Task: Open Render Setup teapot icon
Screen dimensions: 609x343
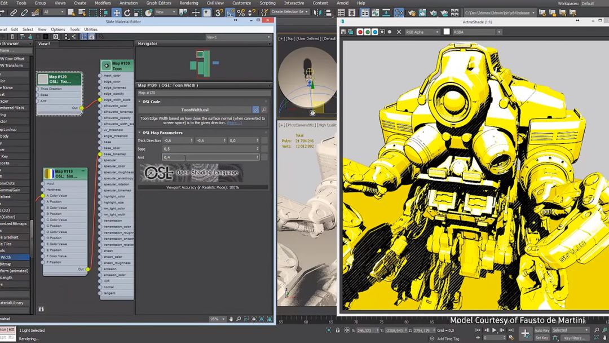Action: click(411, 13)
